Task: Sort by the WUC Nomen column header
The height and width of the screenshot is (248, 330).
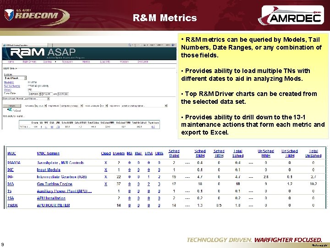Action: [48, 153]
